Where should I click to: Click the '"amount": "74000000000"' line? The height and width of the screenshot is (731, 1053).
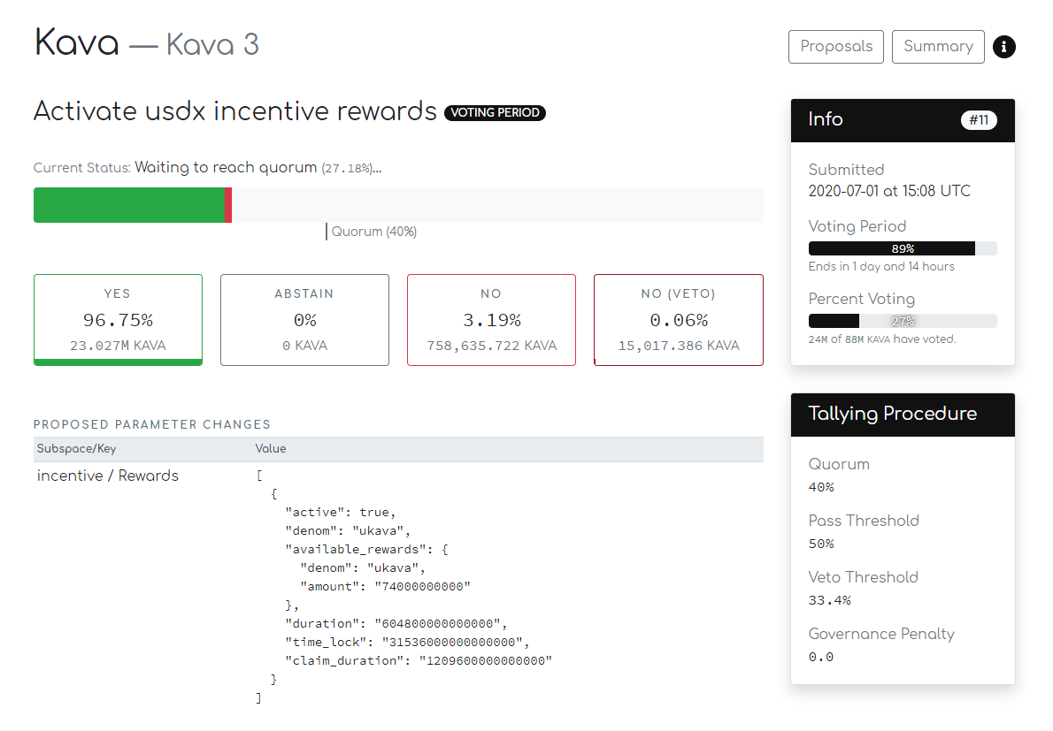386,587
